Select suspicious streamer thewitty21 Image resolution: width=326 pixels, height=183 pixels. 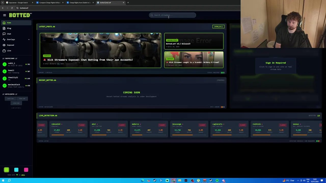pos(16,79)
